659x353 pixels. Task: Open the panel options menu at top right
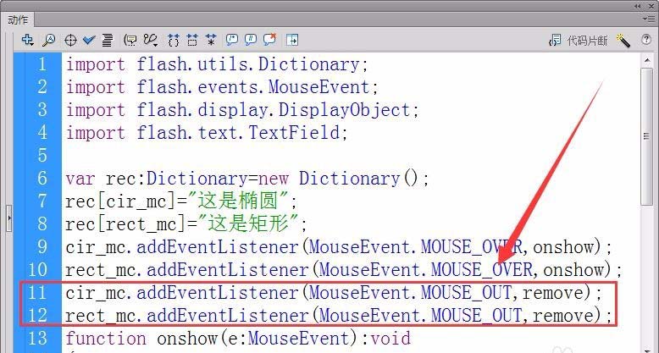pos(649,19)
